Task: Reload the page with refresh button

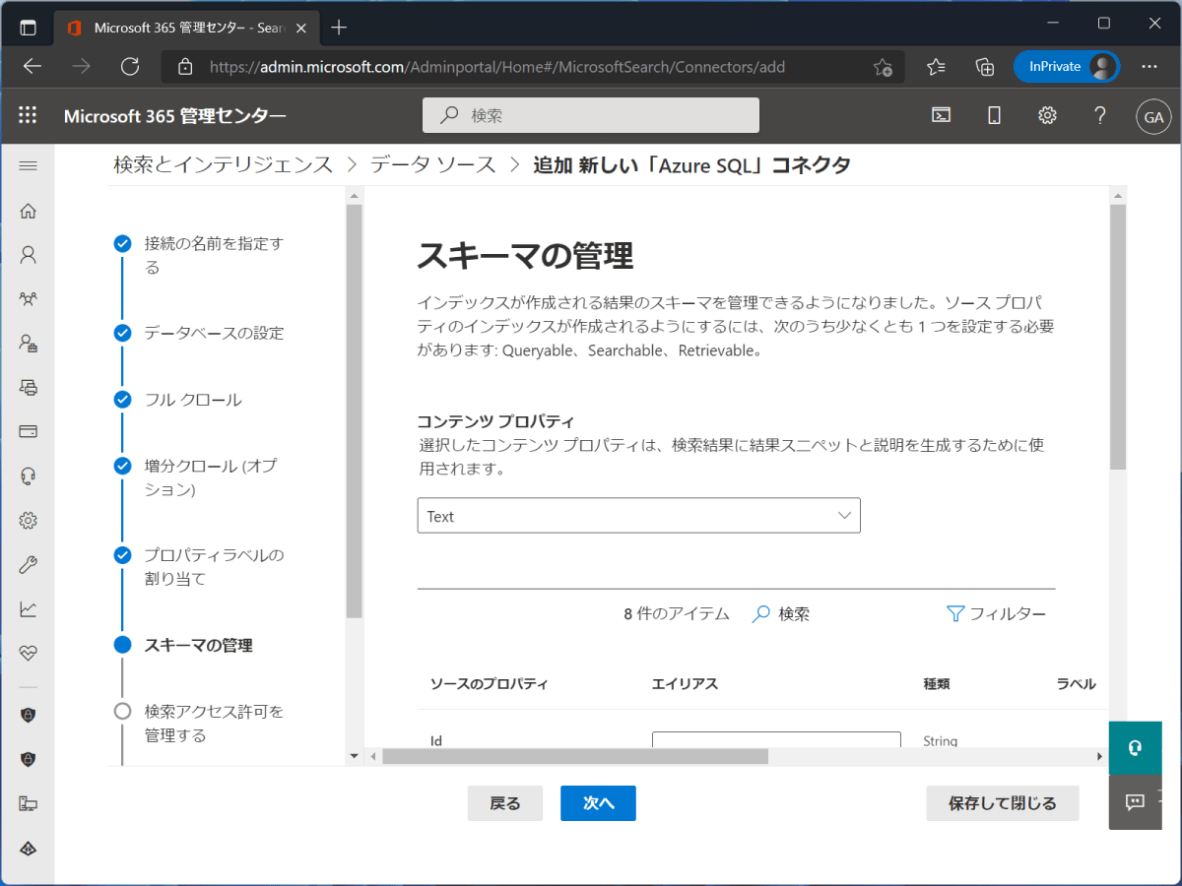Action: pos(130,66)
